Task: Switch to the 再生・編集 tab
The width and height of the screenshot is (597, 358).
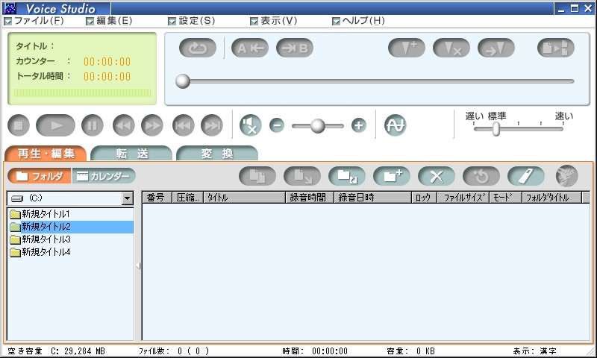Action: [x=46, y=154]
